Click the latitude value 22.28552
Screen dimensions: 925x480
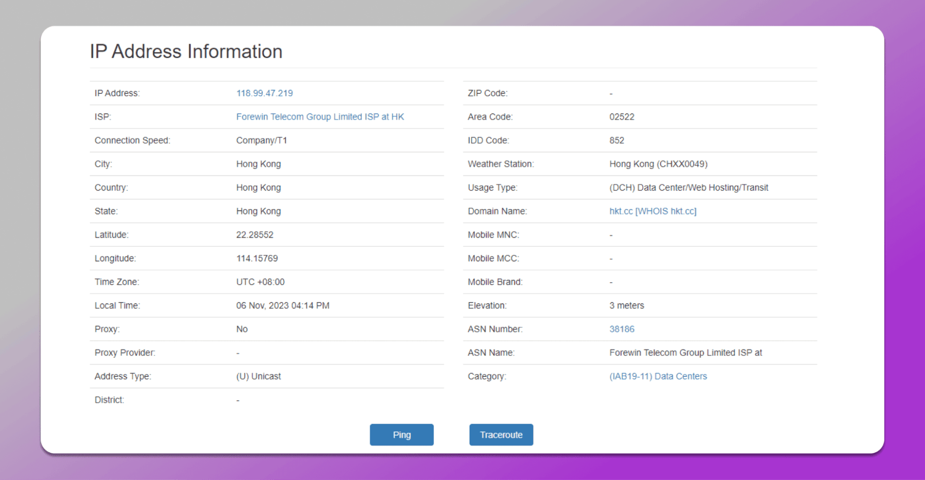click(x=255, y=235)
